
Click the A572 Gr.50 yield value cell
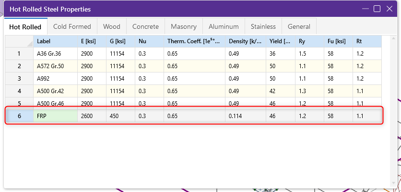point(280,66)
